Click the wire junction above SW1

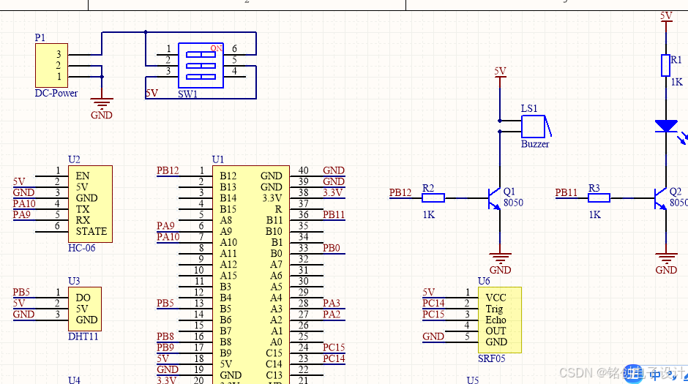tap(146, 32)
